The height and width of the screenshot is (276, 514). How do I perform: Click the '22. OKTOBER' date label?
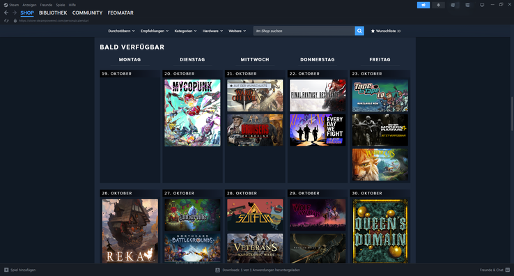pyautogui.click(x=304, y=74)
